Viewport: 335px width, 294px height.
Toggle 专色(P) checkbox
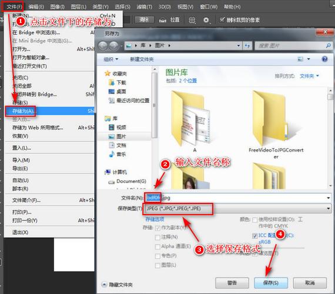click(x=158, y=256)
